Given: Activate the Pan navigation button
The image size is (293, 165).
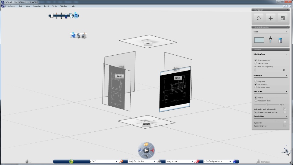Looking at the screenshot, I should [x=271, y=18].
